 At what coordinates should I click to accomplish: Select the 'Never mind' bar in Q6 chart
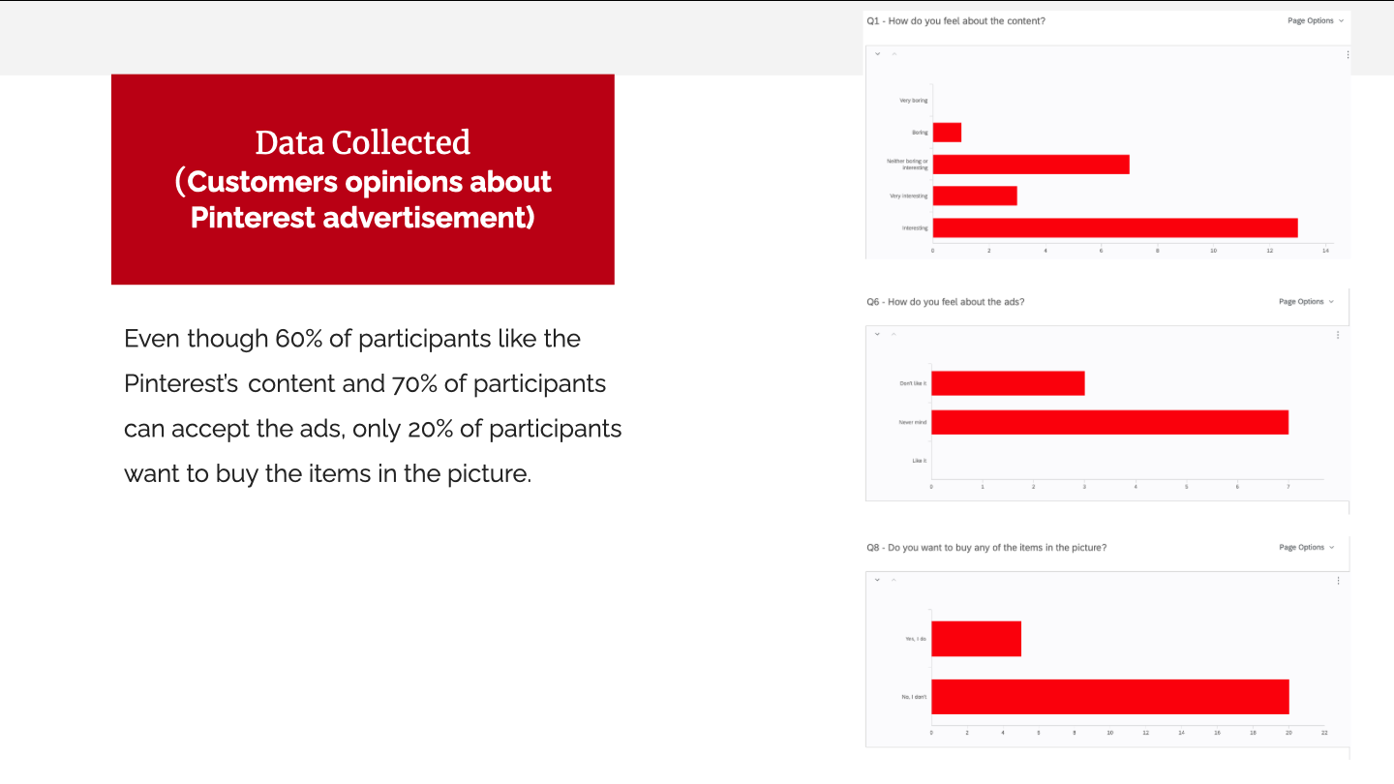pyautogui.click(x=1109, y=422)
